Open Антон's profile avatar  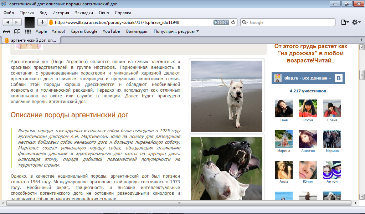click(x=332, y=170)
